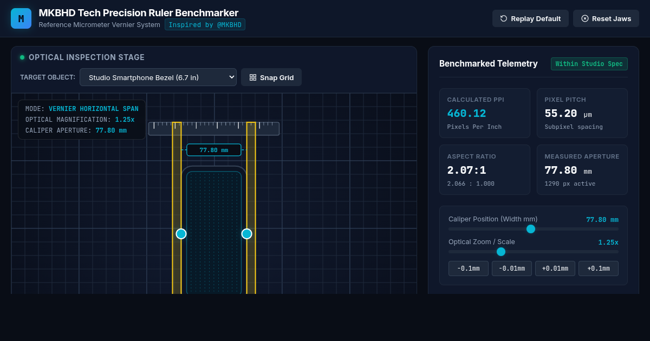Increase width by +0.1mm
This screenshot has width=650, height=341.
[x=599, y=268]
